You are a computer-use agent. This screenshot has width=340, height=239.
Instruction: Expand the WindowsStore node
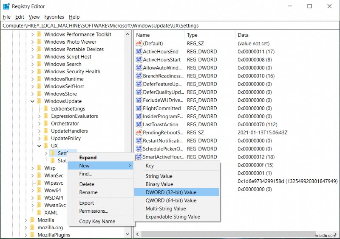(33, 94)
